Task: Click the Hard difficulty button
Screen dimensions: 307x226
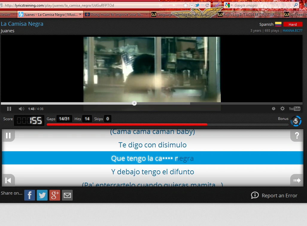Action: (x=293, y=25)
